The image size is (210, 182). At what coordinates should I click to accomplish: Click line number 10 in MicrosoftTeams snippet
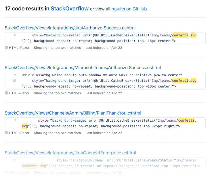coord(14,81)
